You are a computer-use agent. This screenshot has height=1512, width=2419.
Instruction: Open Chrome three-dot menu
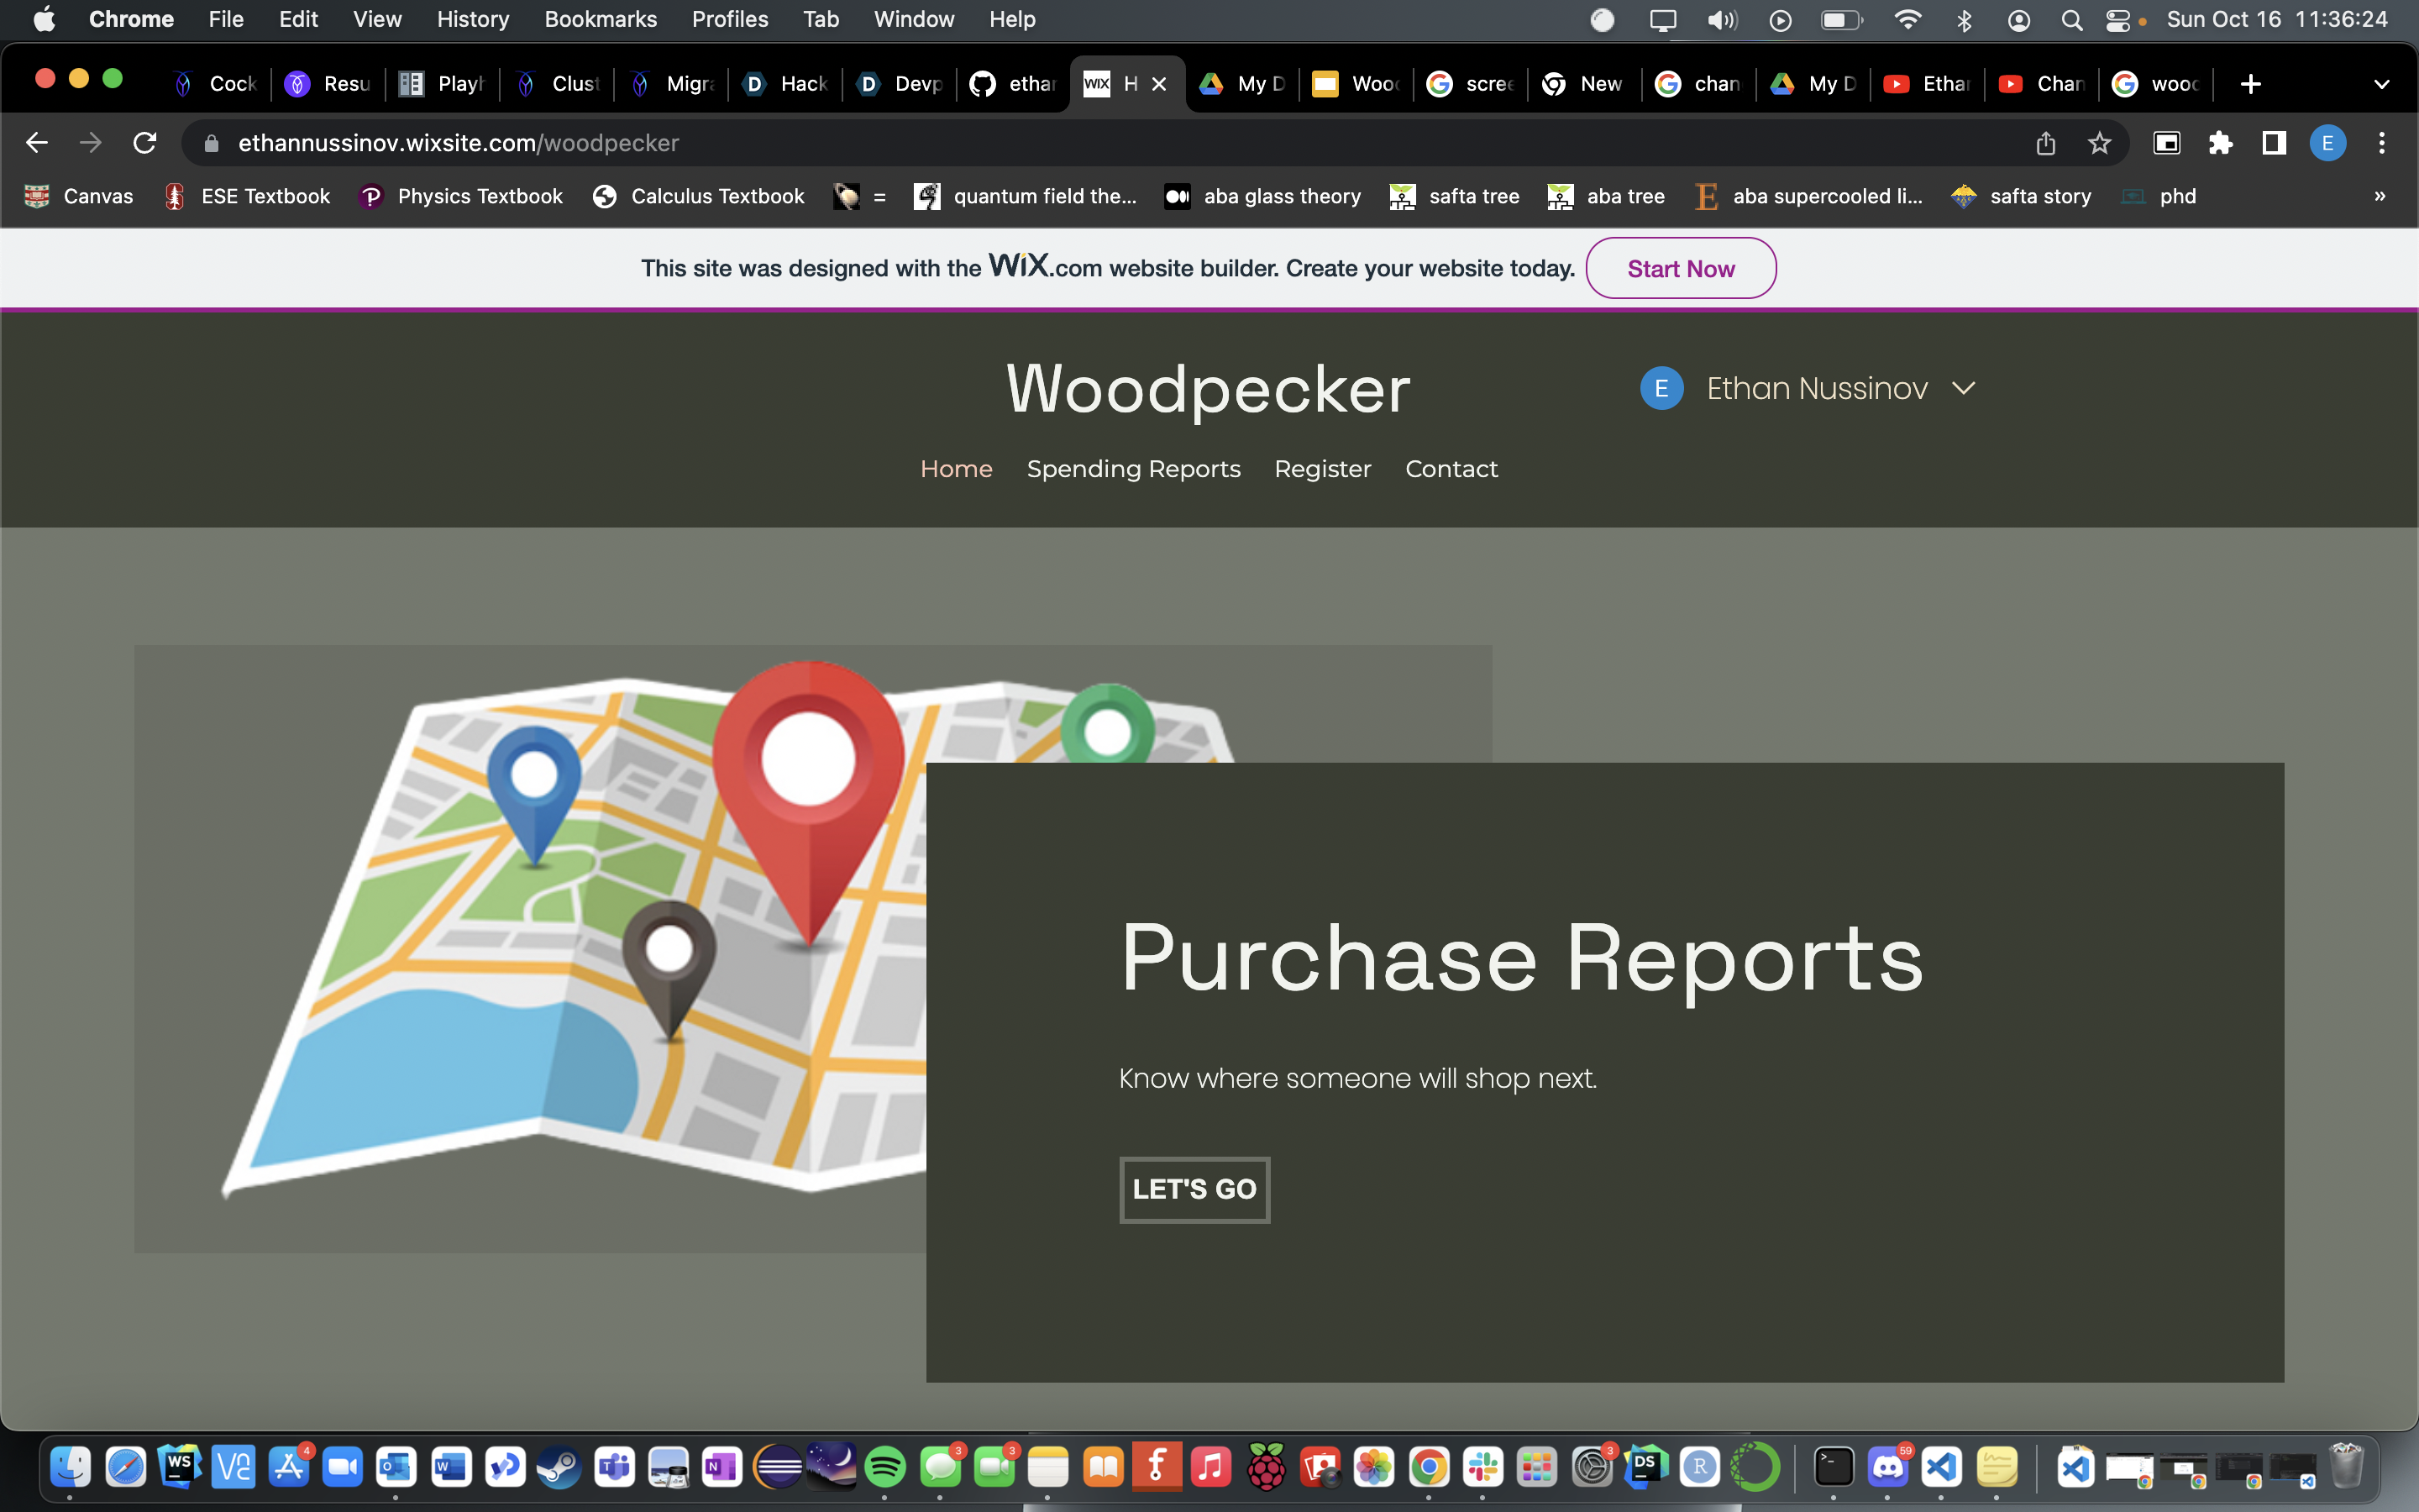(2381, 143)
